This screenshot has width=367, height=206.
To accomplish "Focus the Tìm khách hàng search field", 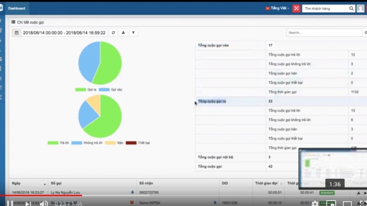I will [326, 8].
